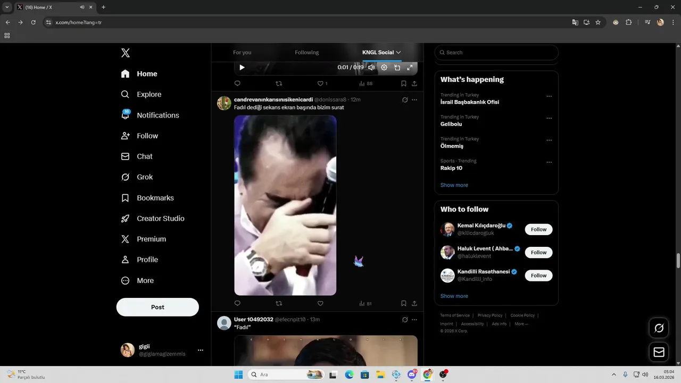The width and height of the screenshot is (681, 383).
Task: View analytics showing 81 views
Action: click(x=366, y=303)
